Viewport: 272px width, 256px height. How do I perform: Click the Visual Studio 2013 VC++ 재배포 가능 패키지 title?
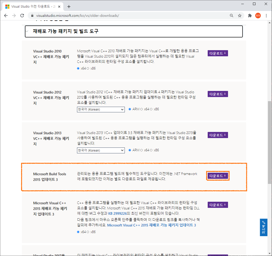tap(51, 139)
